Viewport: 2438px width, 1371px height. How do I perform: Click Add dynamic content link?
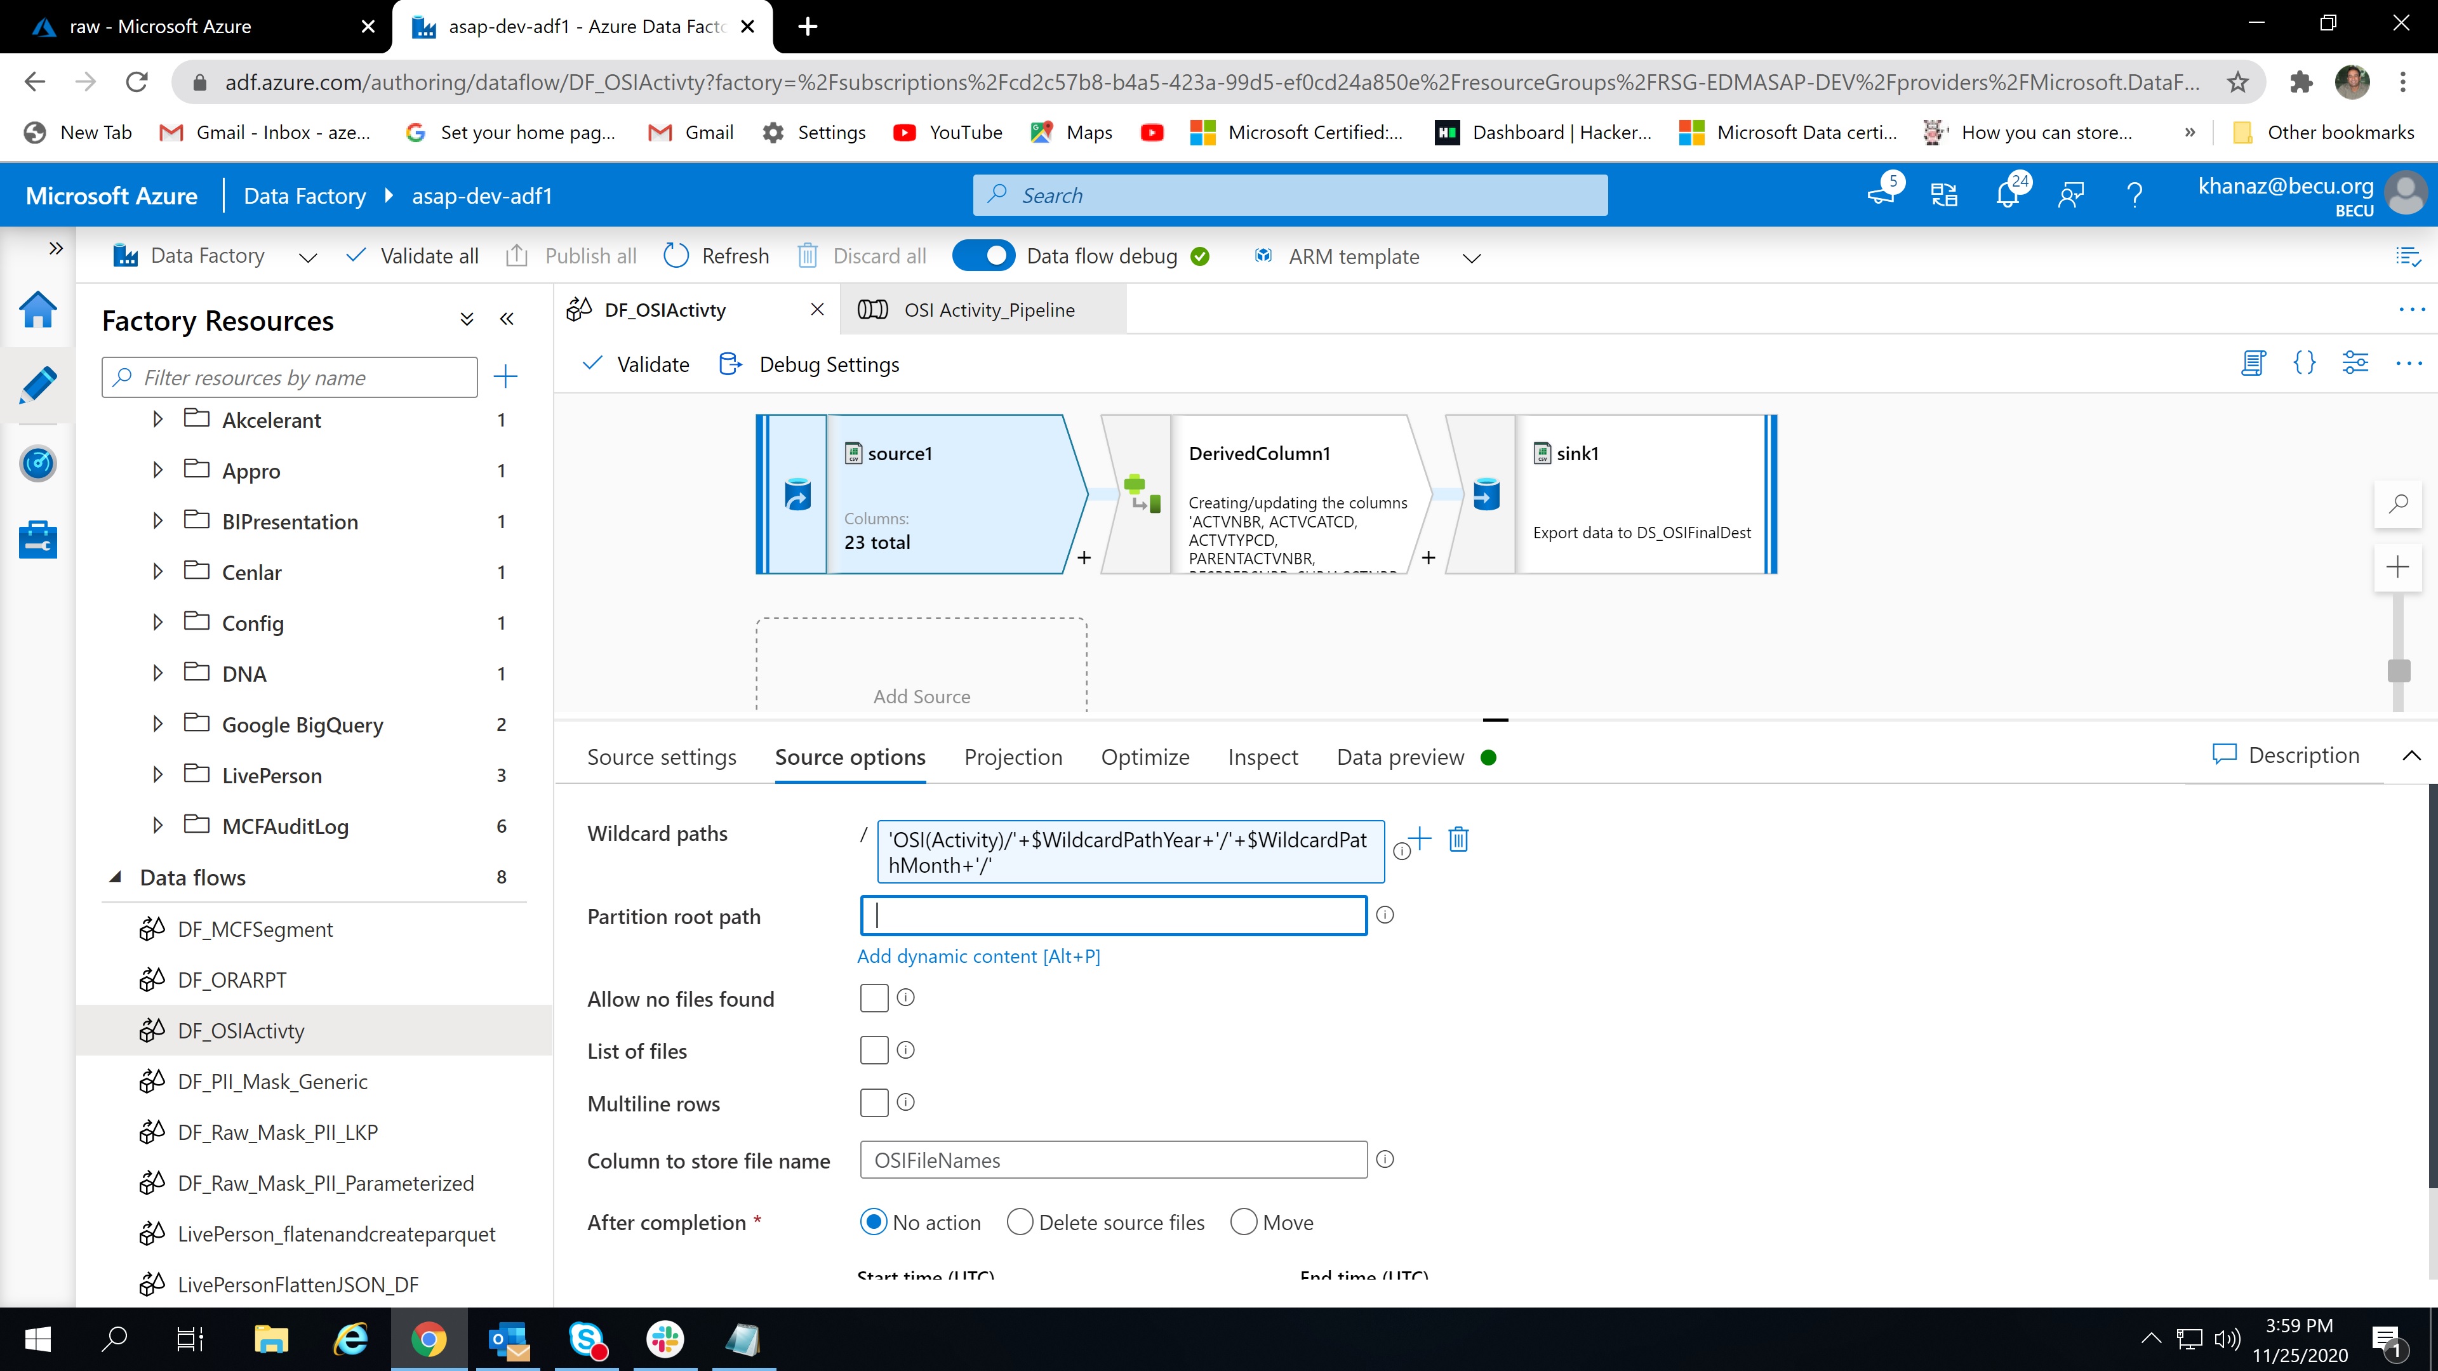[978, 956]
